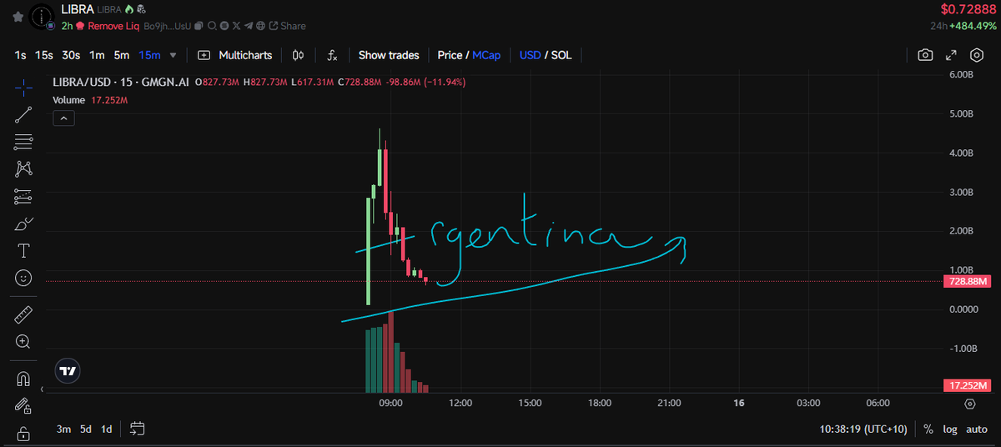Toggle Show trades
This screenshot has height=447, width=1001.
(389, 55)
